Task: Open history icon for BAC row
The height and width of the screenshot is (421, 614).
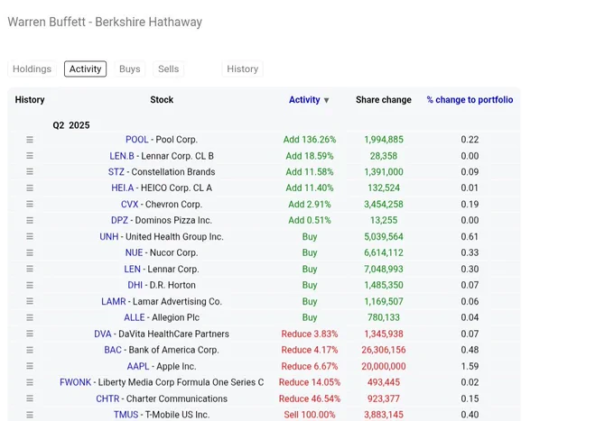Action: (x=30, y=351)
